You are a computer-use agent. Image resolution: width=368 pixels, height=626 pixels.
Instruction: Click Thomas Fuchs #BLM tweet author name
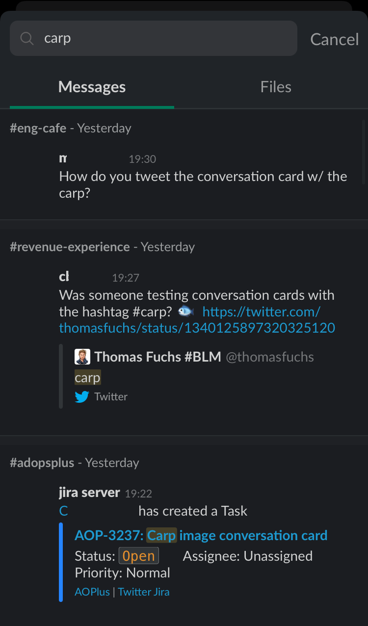coord(158,357)
